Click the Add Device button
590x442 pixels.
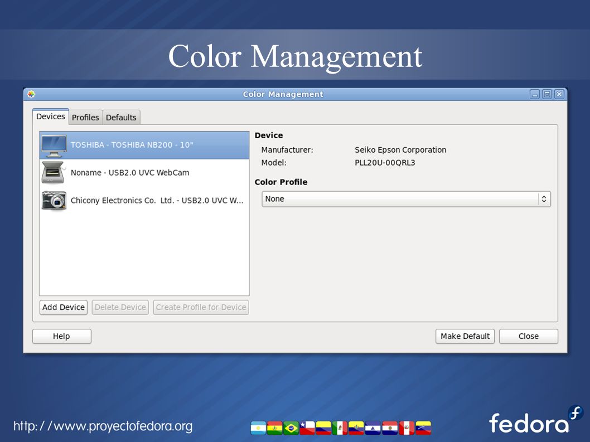(64, 307)
